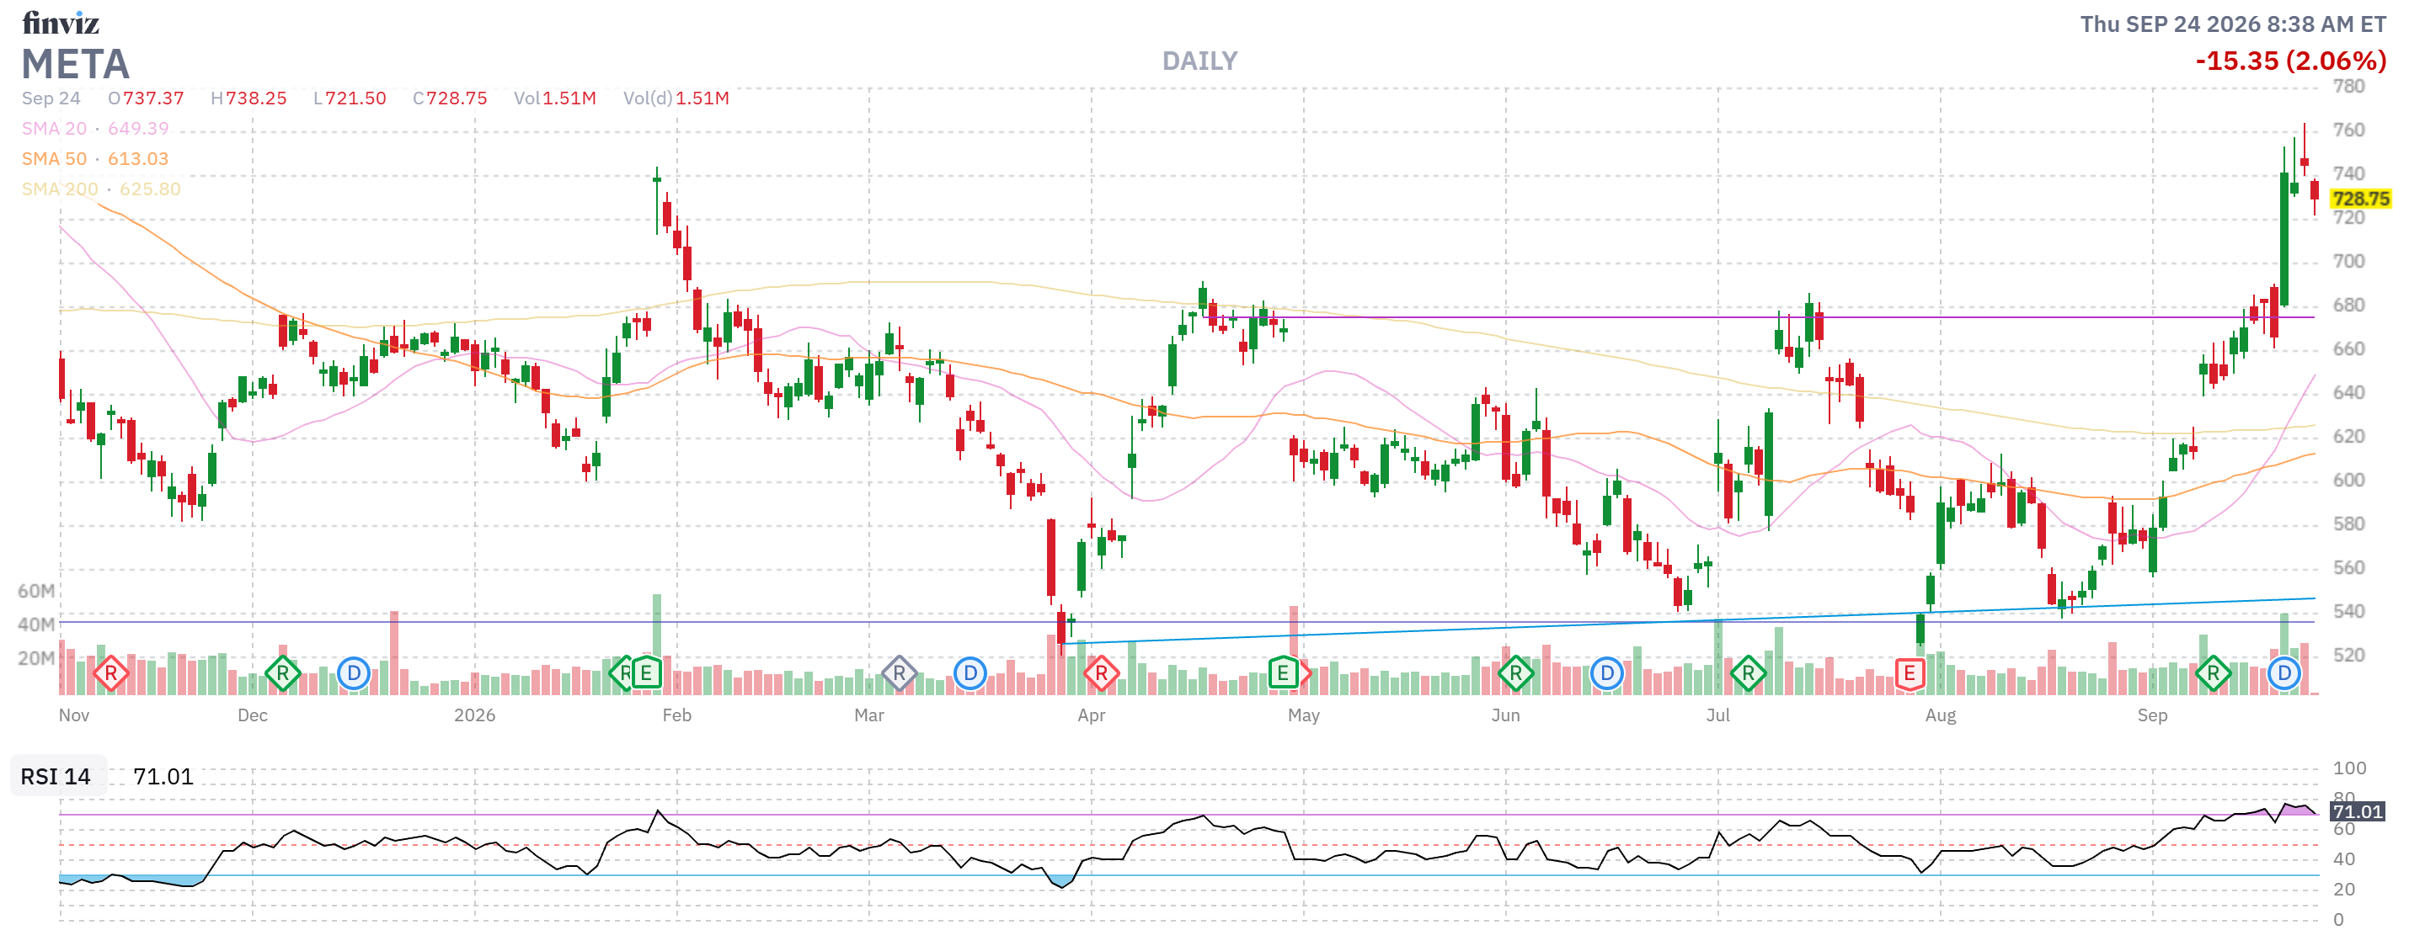Click the blue D marker in late September
The height and width of the screenshot is (946, 2409).
click(2283, 673)
